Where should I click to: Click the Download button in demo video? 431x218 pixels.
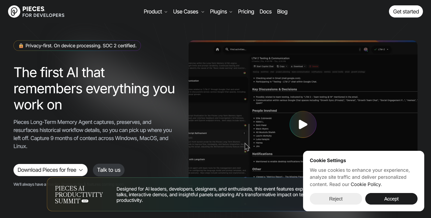click(x=298, y=66)
